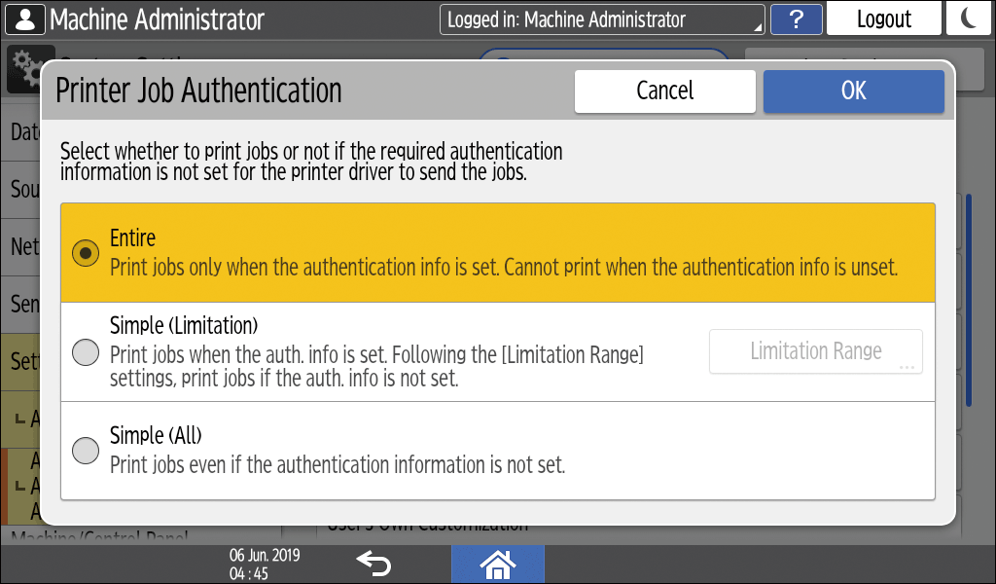Select the partially hidden Net sidebar item

[23, 246]
